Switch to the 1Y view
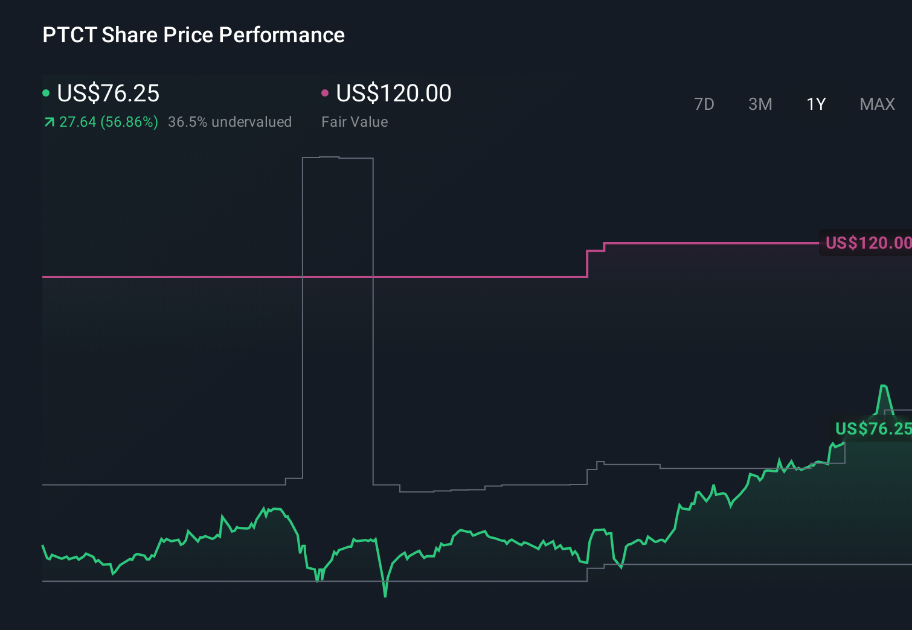This screenshot has height=630, width=912. pyautogui.click(x=815, y=104)
